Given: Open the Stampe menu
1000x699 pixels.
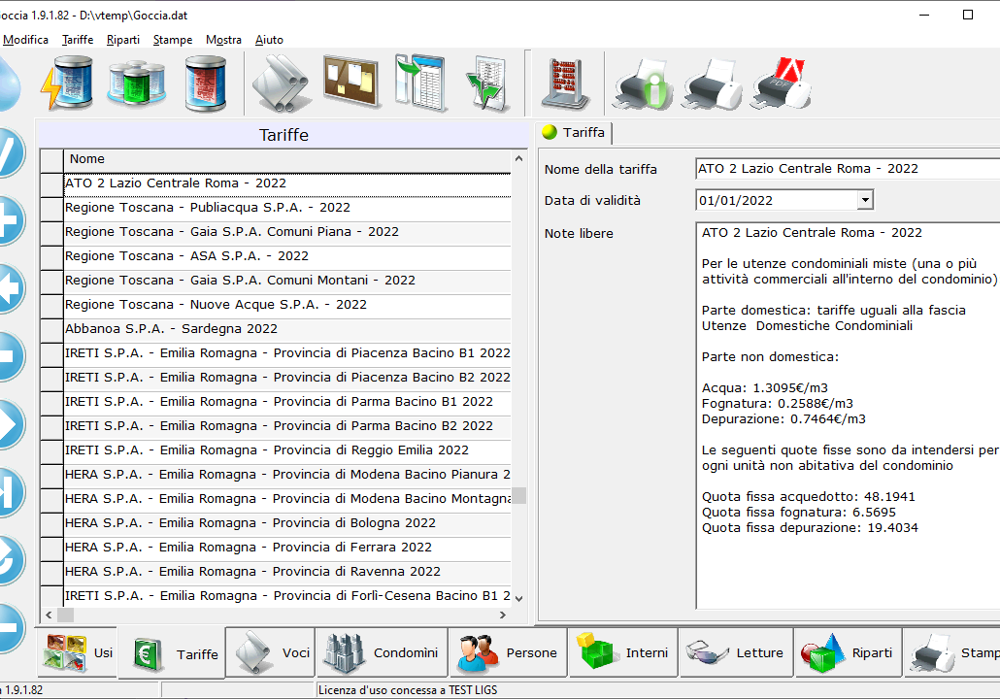Looking at the screenshot, I should (173, 40).
